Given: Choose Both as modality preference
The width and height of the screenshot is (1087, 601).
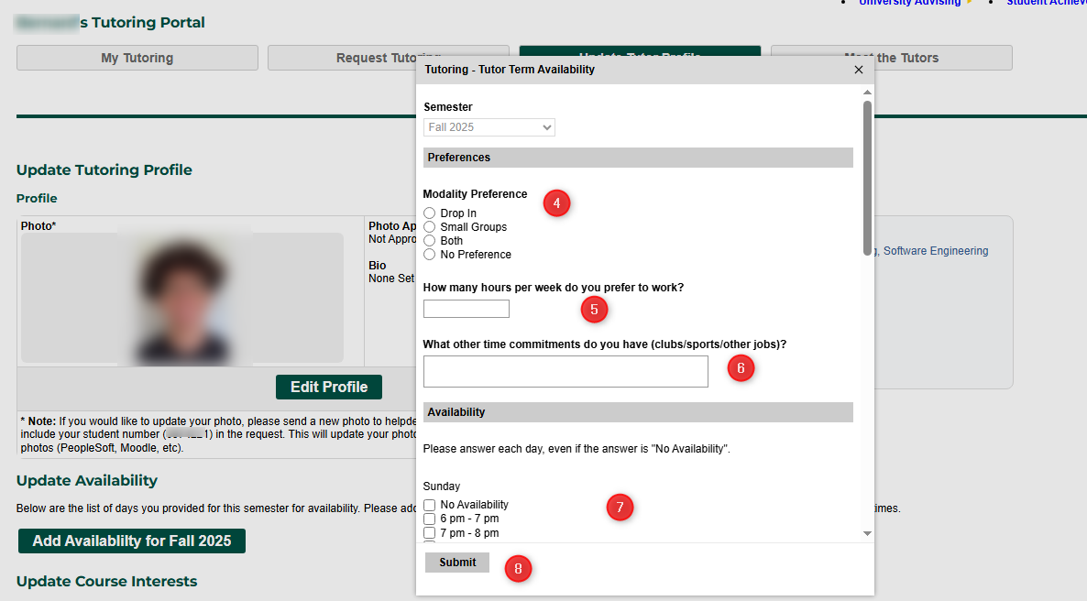Looking at the screenshot, I should point(430,241).
